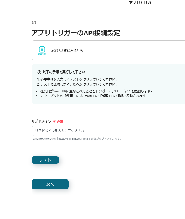
Task: Click the info circle icon beside instructions
Action: pos(39,72)
